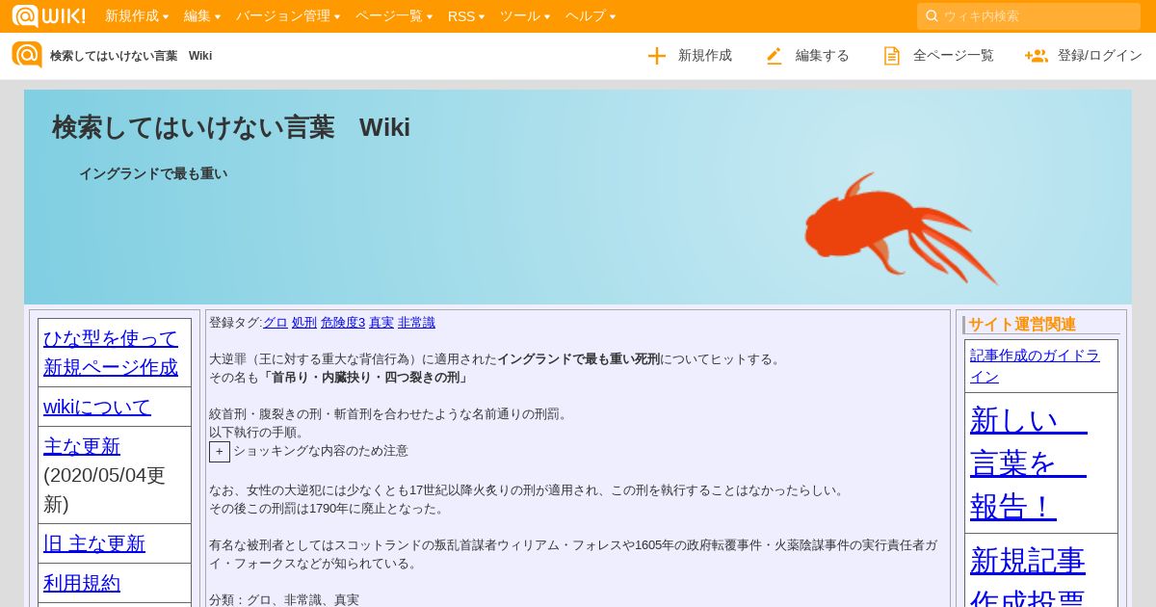
Task: Click 全ページ一覧 in the header
Action: [x=954, y=56]
